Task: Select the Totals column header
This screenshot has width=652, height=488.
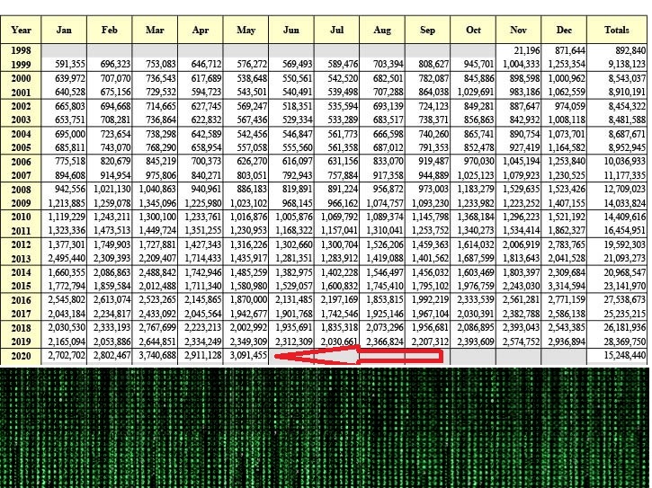Action: [x=617, y=30]
